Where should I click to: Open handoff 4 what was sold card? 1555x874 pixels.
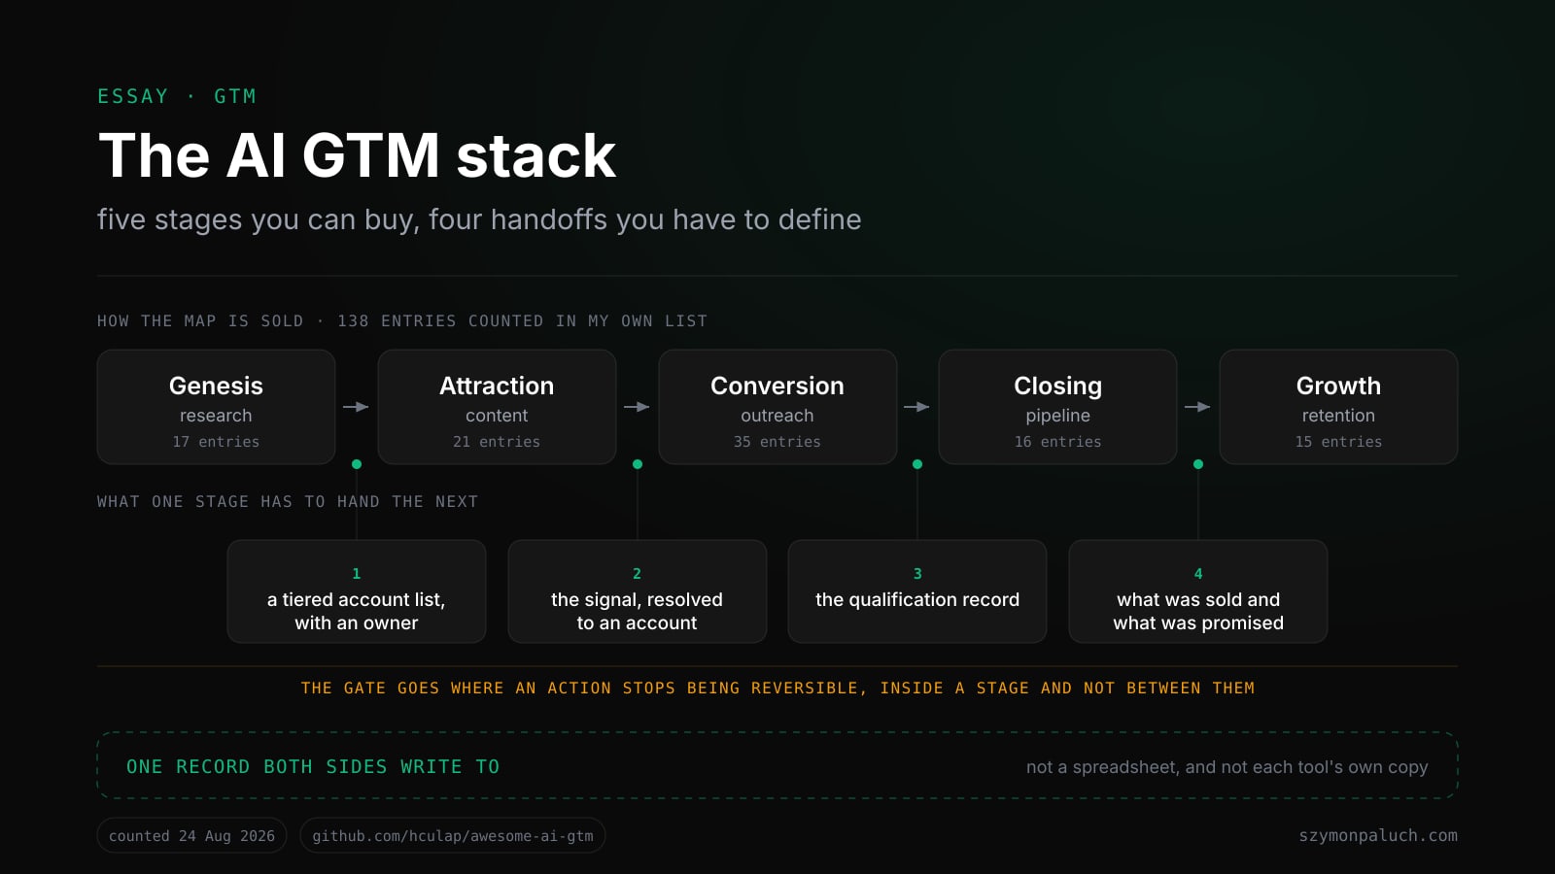[x=1198, y=591]
